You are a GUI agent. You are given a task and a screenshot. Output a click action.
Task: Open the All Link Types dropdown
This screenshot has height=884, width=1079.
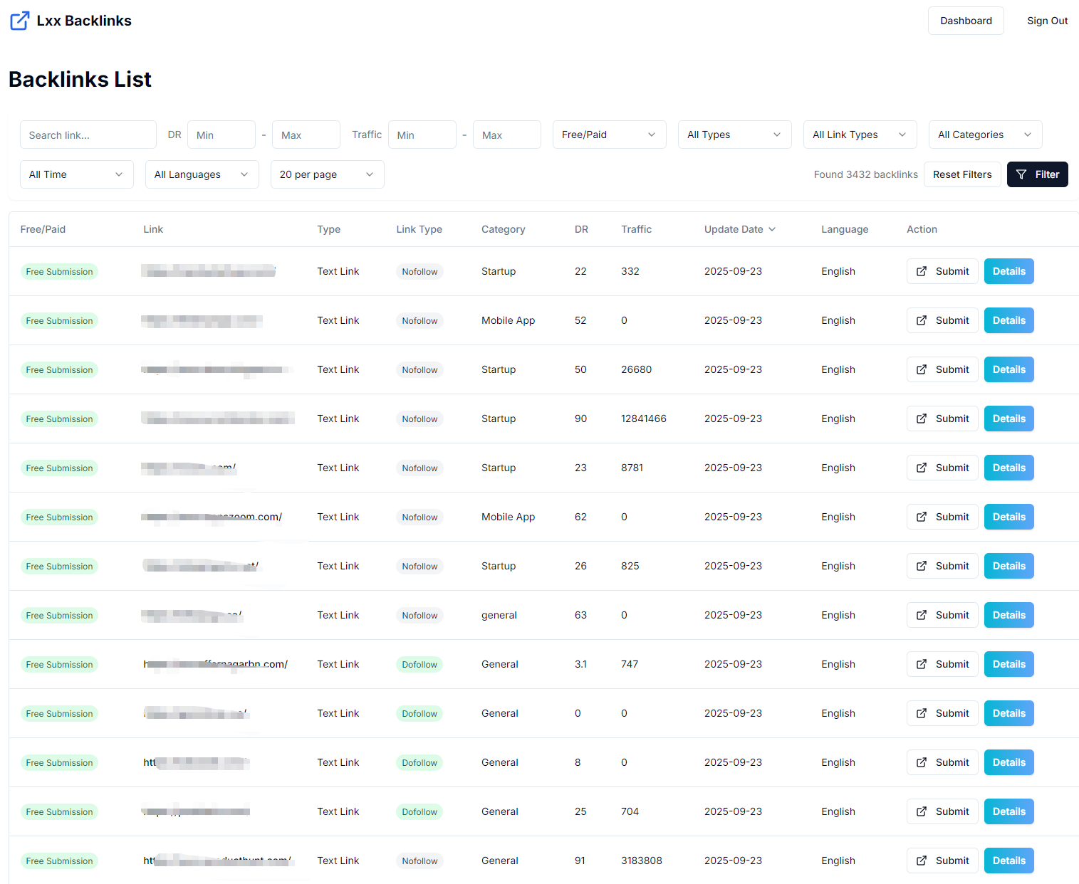tap(860, 135)
